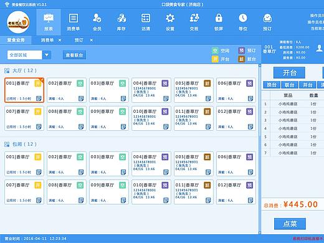Viewport: 324px width, 243px height.
Task: Open the 预订 reservation toolbar icon
Action: point(267,22)
